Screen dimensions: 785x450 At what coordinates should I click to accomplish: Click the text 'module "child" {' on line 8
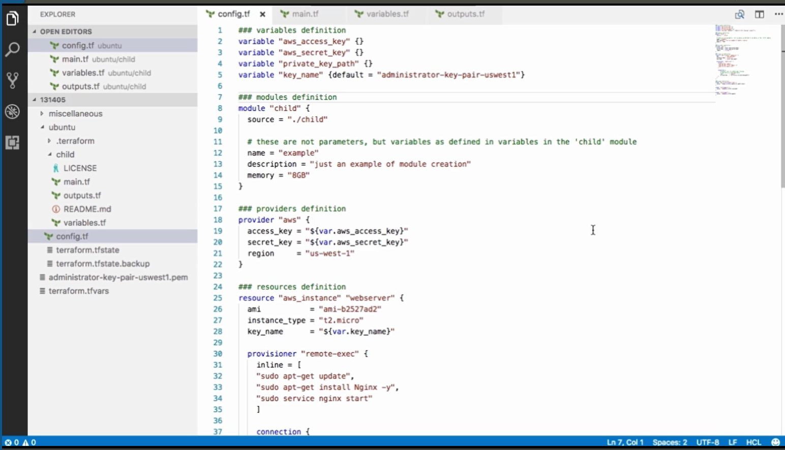click(274, 108)
